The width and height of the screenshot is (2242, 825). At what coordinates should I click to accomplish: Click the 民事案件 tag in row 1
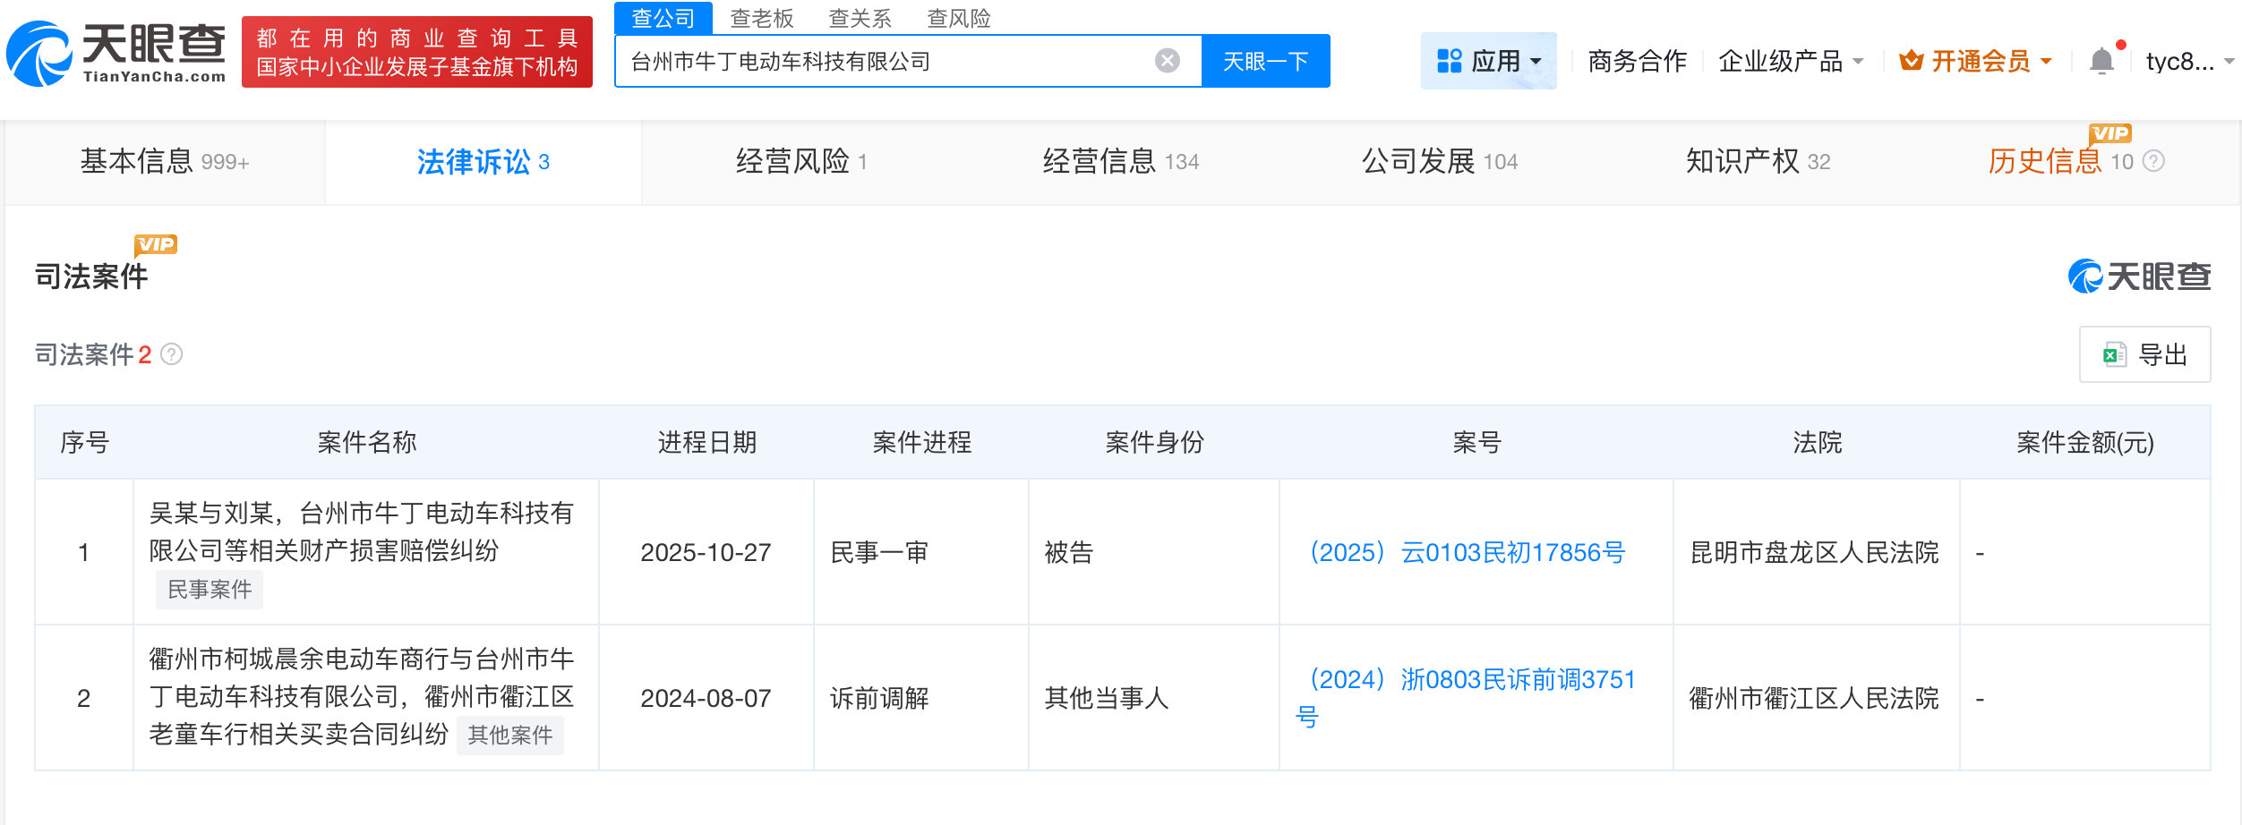210,590
